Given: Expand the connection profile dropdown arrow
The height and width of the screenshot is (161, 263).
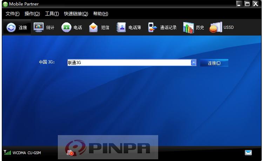Looking at the screenshot, I should click(x=194, y=63).
